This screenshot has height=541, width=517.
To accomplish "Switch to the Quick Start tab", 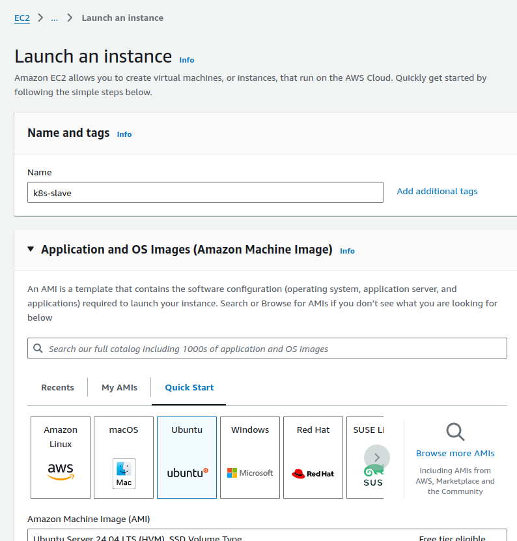I will click(x=189, y=387).
